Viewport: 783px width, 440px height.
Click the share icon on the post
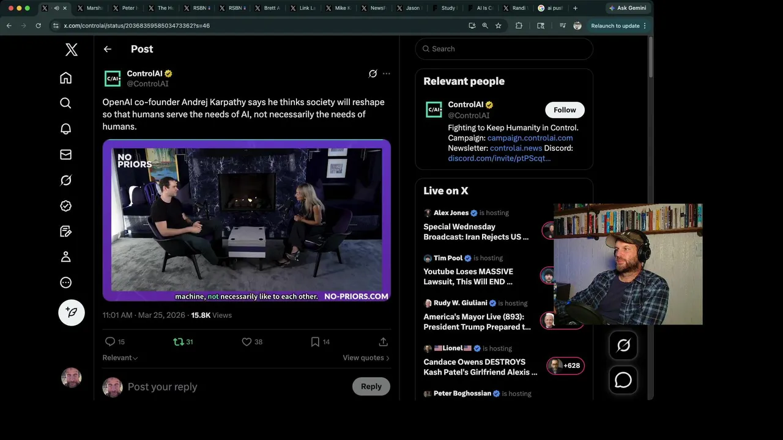pyautogui.click(x=383, y=342)
